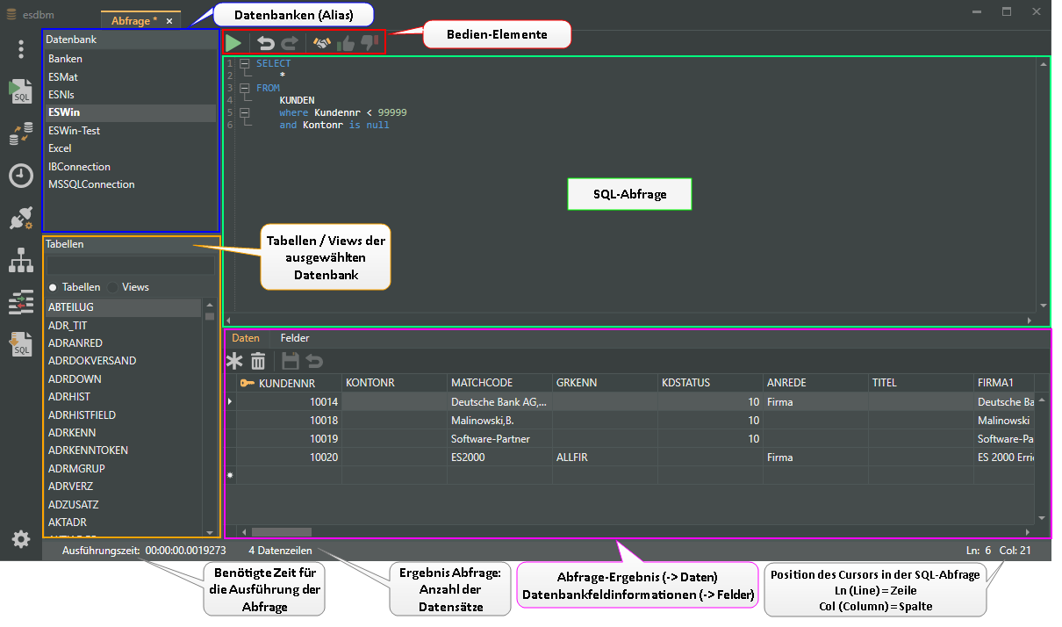Viewport: 1062px width, 627px height.
Task: Select the ADRKENNTOKEN table
Action: (x=124, y=450)
